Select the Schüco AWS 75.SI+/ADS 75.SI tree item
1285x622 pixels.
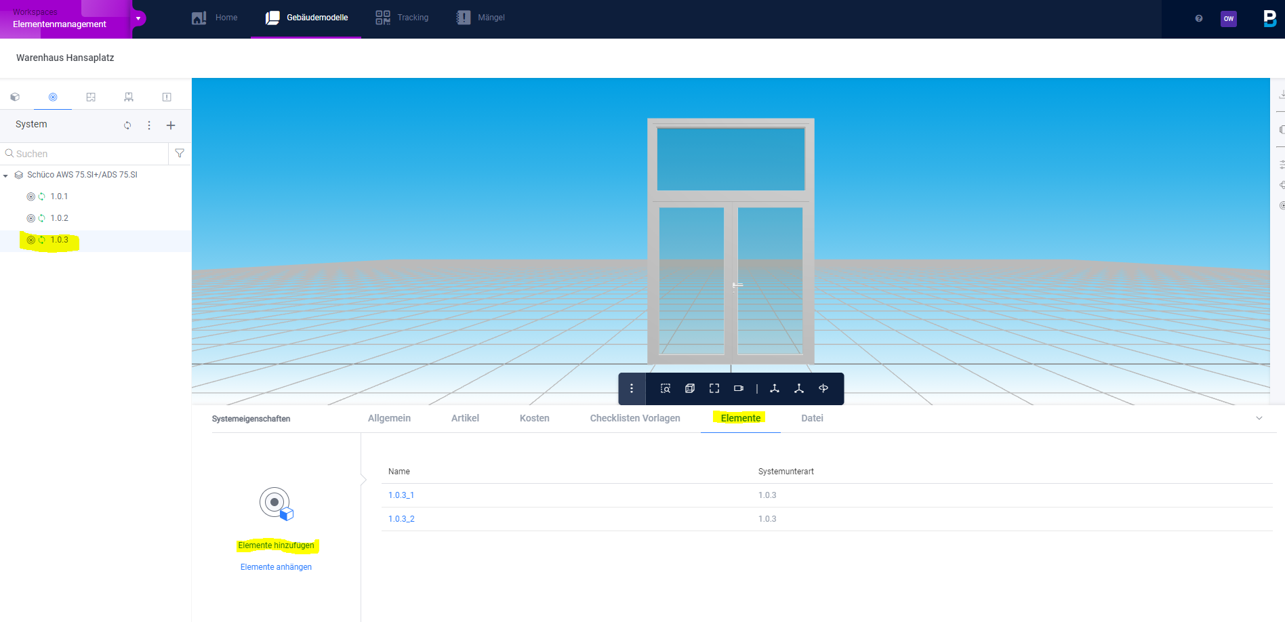[x=82, y=175]
